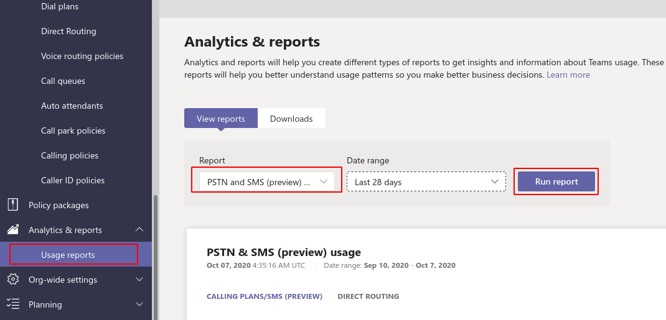The width and height of the screenshot is (666, 320).
Task: Open the Date range dropdown
Action: click(426, 181)
